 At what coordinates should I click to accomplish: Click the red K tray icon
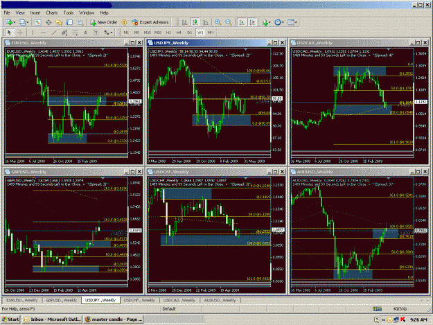[403, 319]
